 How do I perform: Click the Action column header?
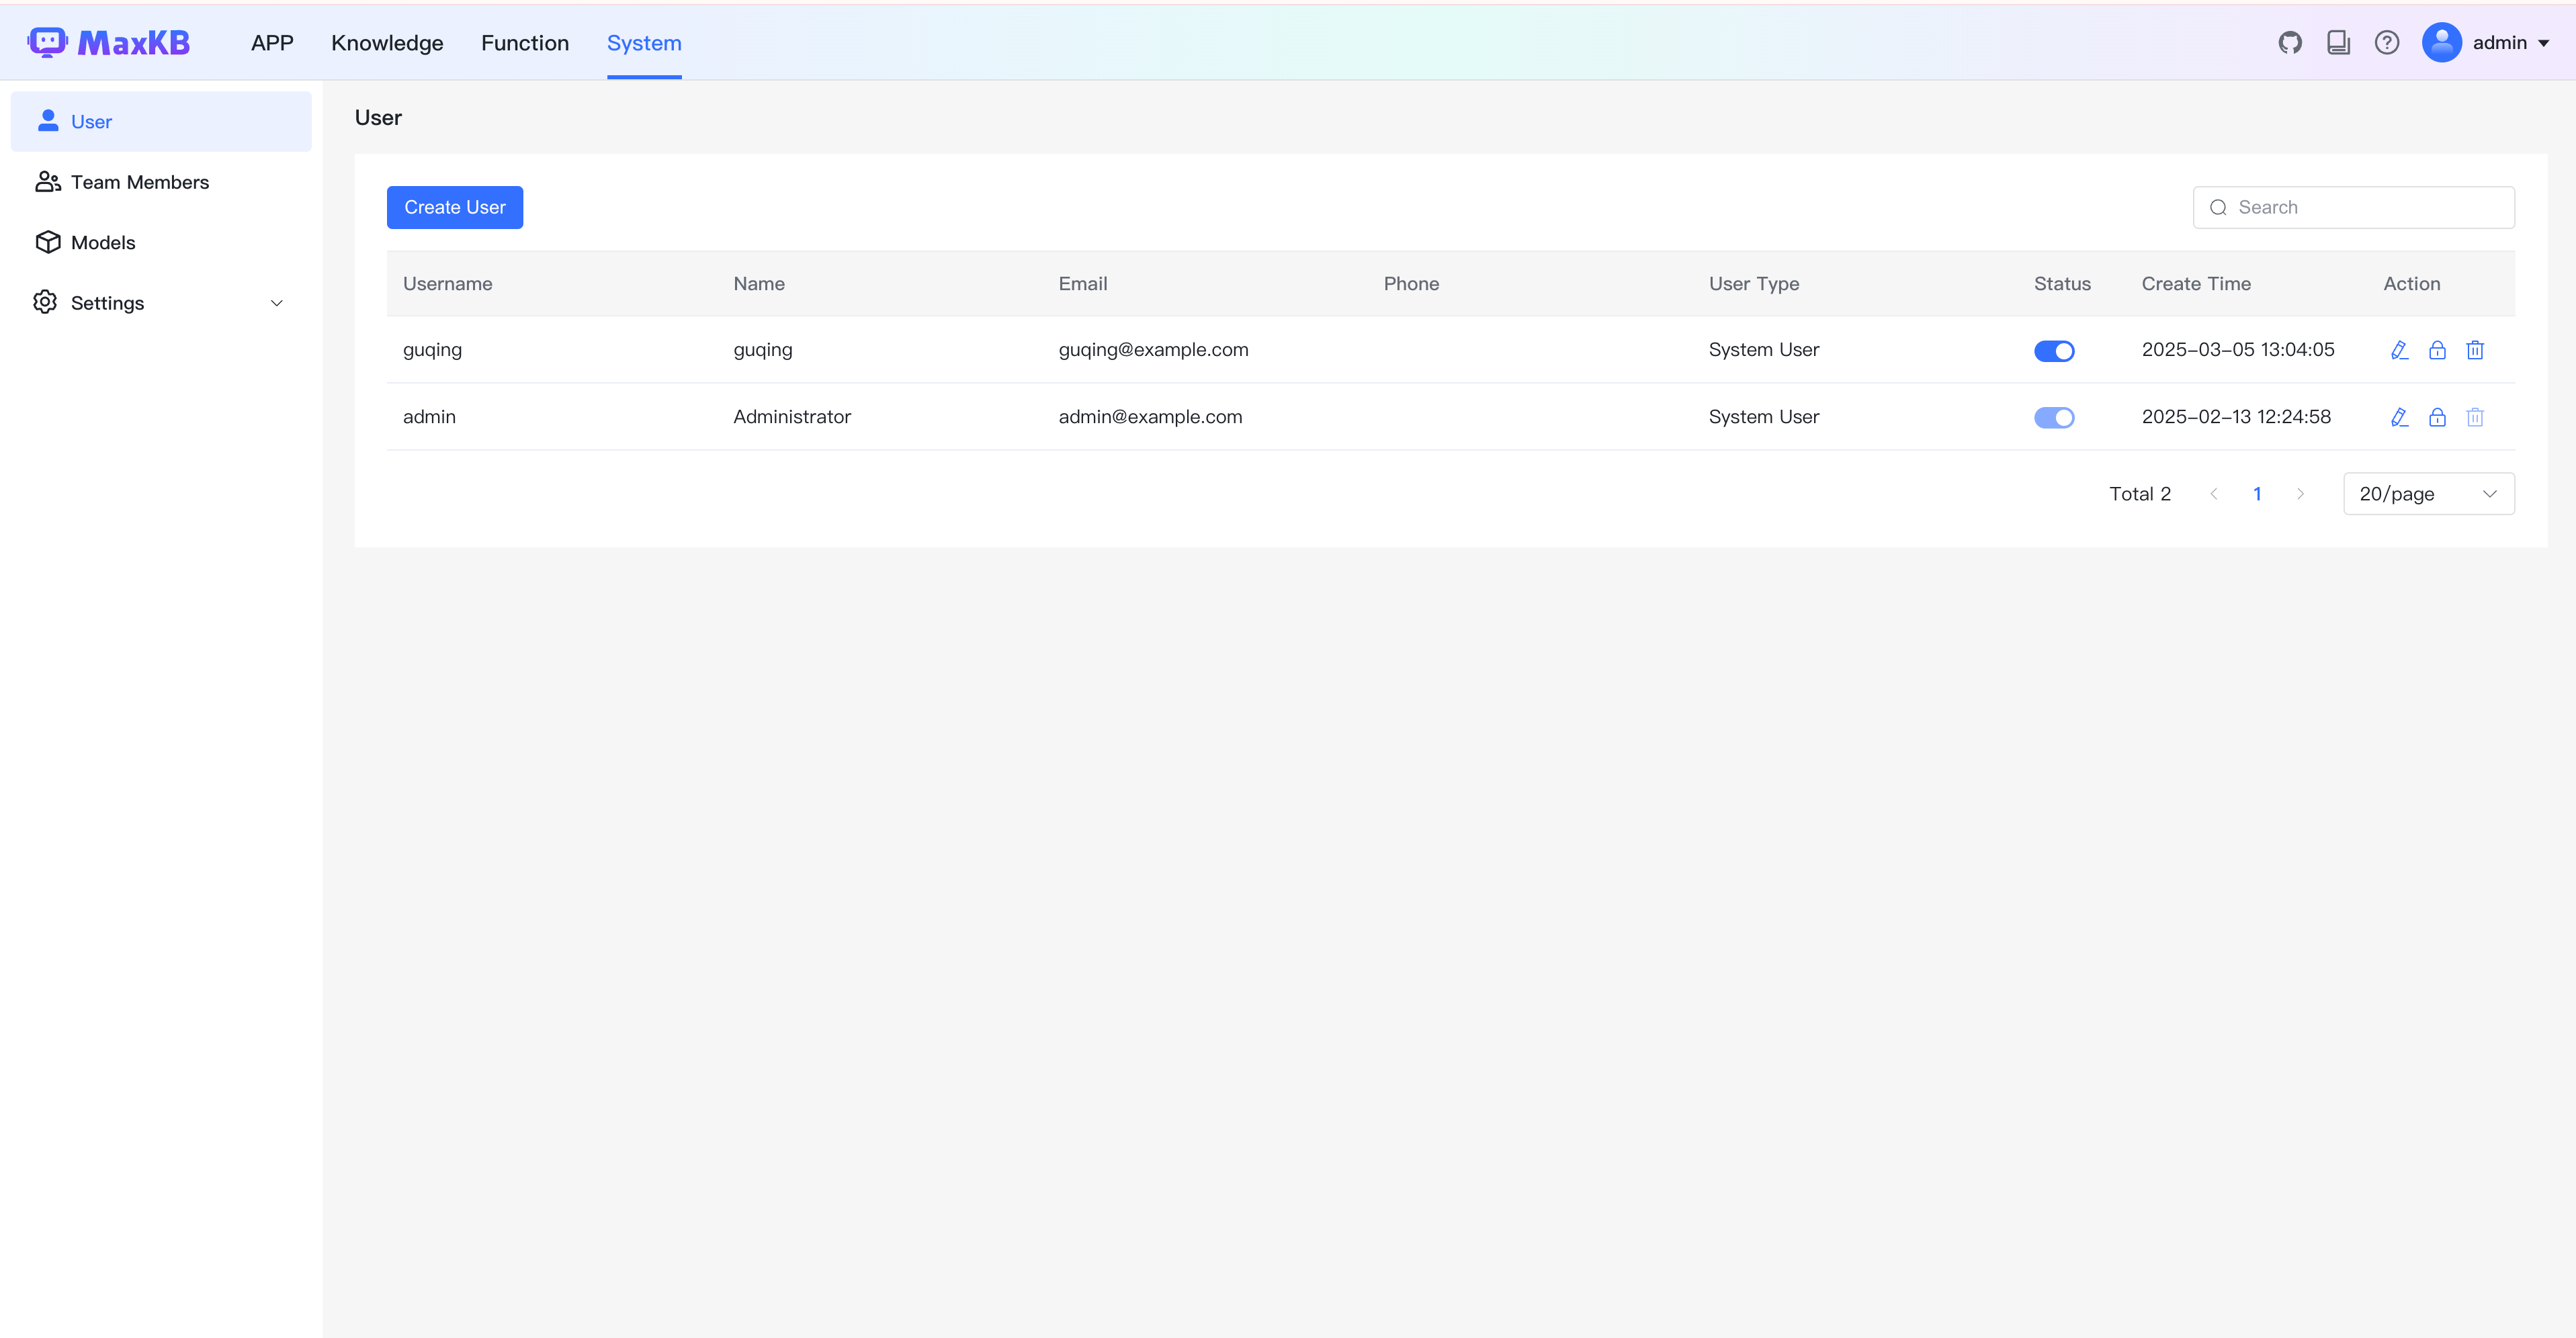coord(2412,284)
